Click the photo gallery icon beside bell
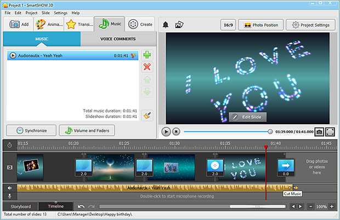 pos(179,25)
